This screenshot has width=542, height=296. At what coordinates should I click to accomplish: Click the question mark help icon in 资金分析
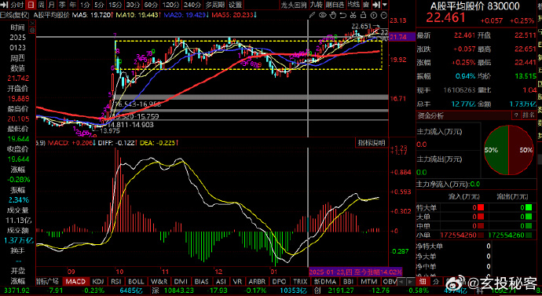[516, 115]
